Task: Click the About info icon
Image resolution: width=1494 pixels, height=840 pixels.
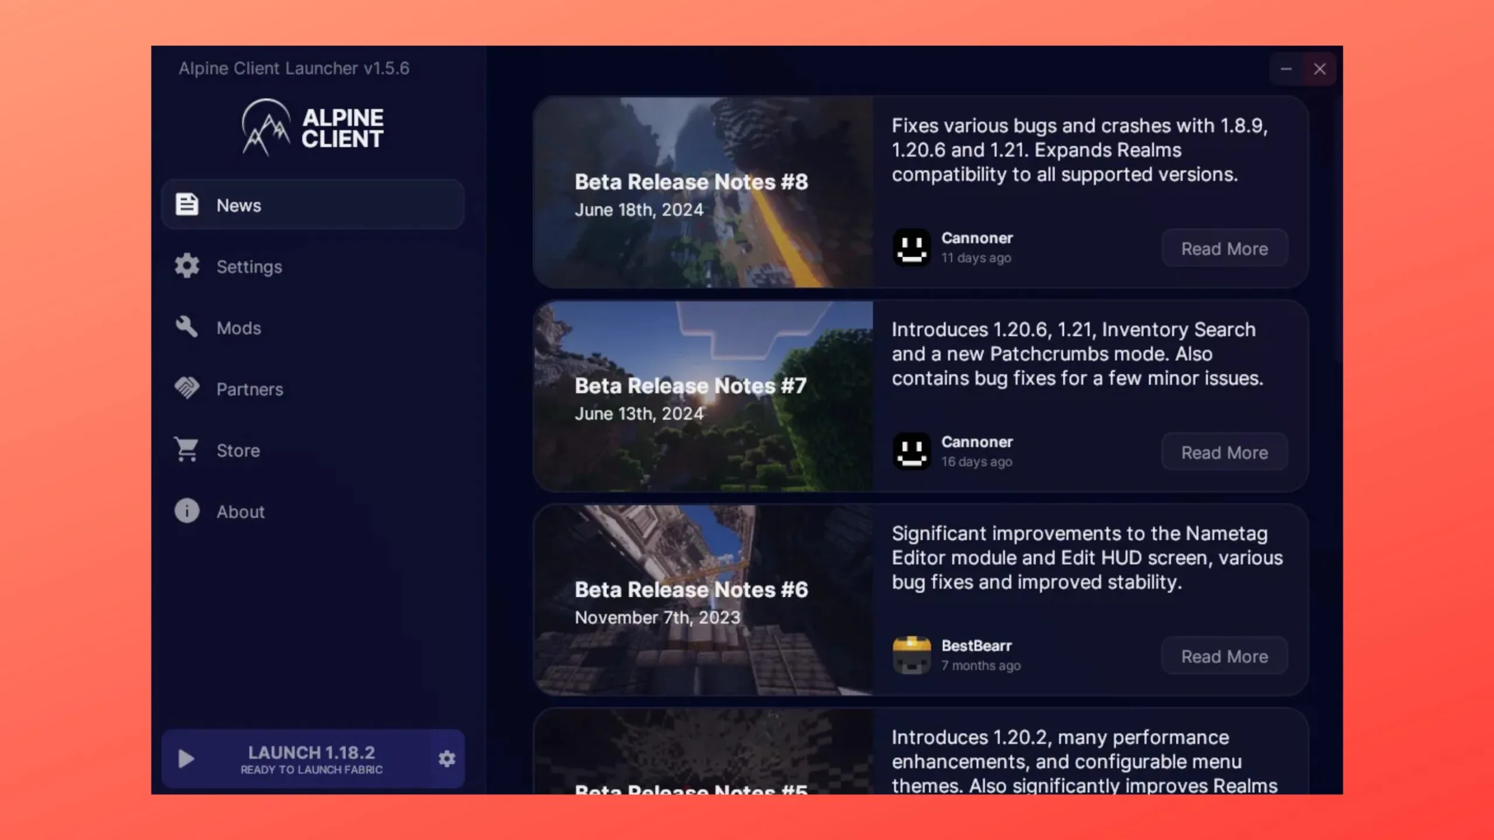Action: [187, 511]
